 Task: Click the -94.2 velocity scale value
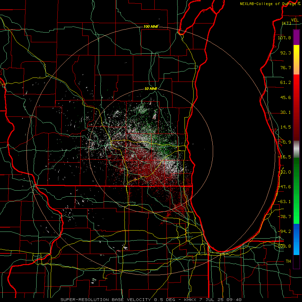(x=284, y=231)
